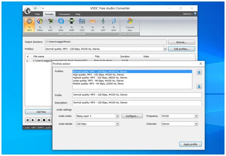Expand the Frequency dropdown
This screenshot has width=226, height=156.
pyautogui.click(x=196, y=116)
